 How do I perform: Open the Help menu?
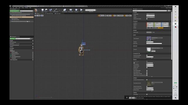30,8
